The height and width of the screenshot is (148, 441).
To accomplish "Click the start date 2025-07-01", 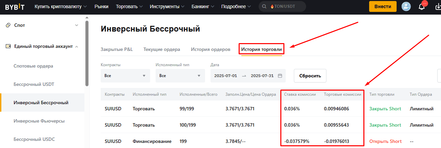I will coord(225,76).
